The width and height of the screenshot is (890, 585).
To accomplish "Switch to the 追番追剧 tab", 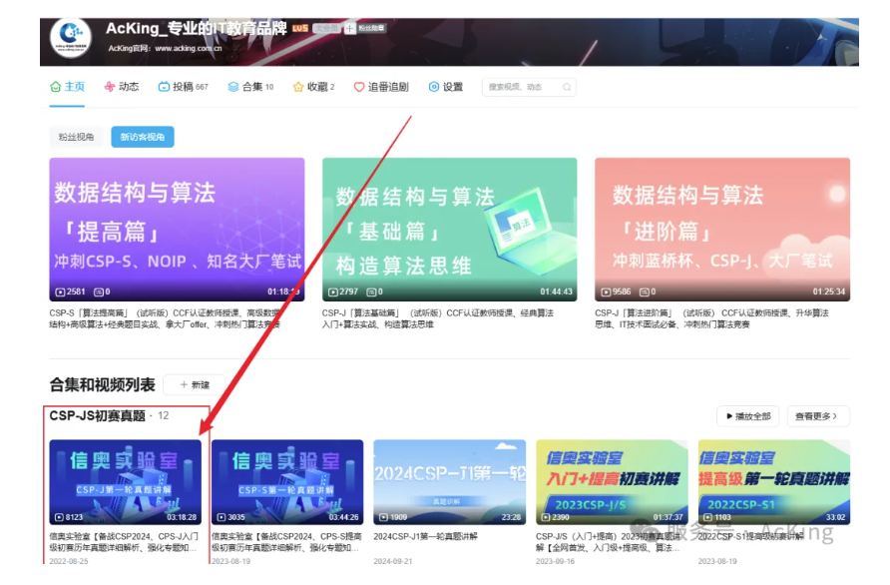I will (x=381, y=87).
